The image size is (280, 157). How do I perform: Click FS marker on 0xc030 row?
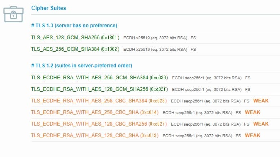click(248, 78)
